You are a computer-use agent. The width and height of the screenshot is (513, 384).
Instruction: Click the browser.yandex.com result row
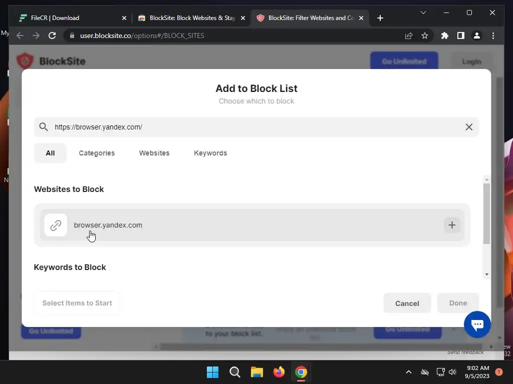[x=252, y=225]
